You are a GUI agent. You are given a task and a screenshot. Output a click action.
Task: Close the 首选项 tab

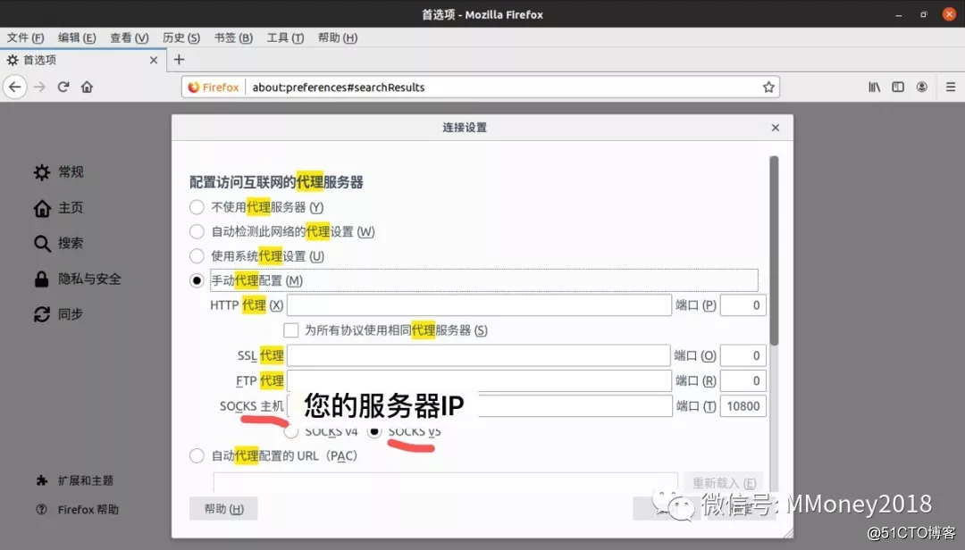154,61
